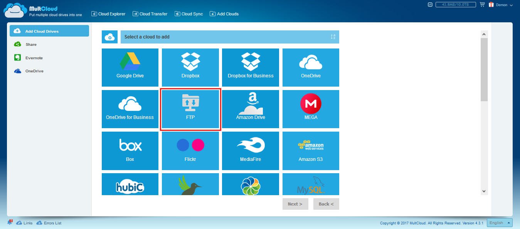The image size is (520, 229).
Task: Select Evernote in the sidebar
Action: click(x=34, y=58)
